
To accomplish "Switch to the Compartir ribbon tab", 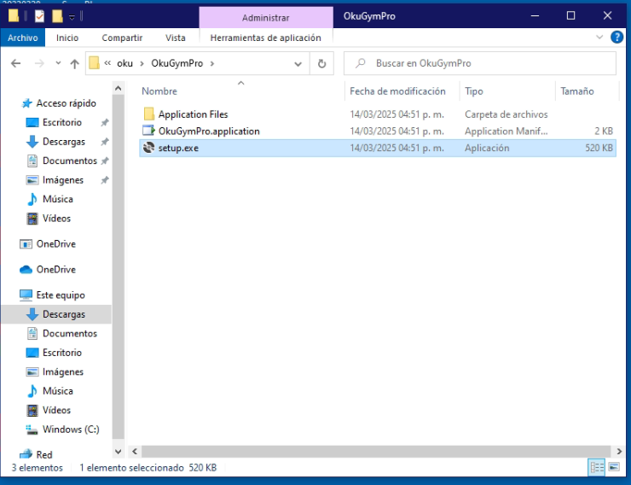I will [122, 38].
